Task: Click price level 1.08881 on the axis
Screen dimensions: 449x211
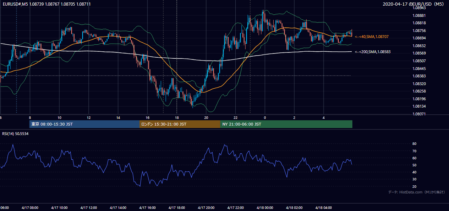Action: coord(419,15)
